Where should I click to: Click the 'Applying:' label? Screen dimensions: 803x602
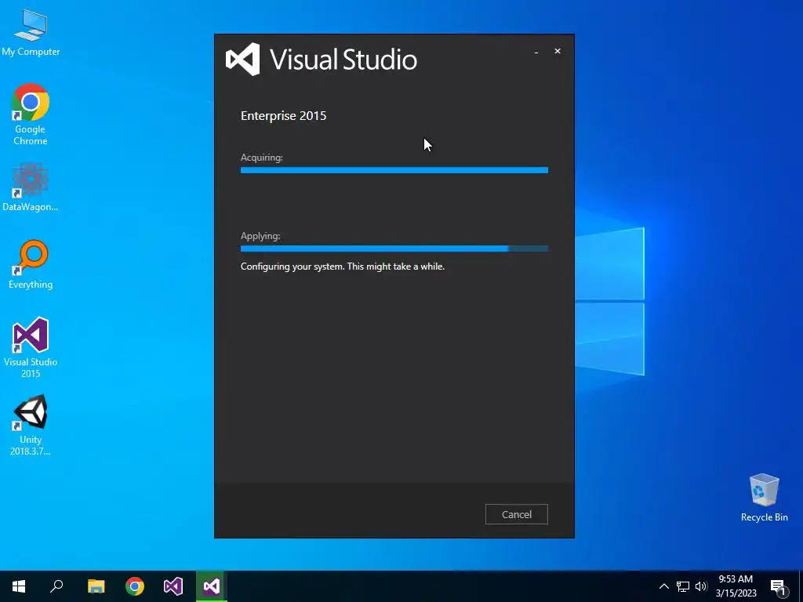pyautogui.click(x=260, y=236)
